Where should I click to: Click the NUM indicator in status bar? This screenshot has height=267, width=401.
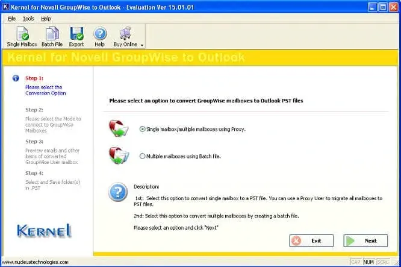pos(368,262)
